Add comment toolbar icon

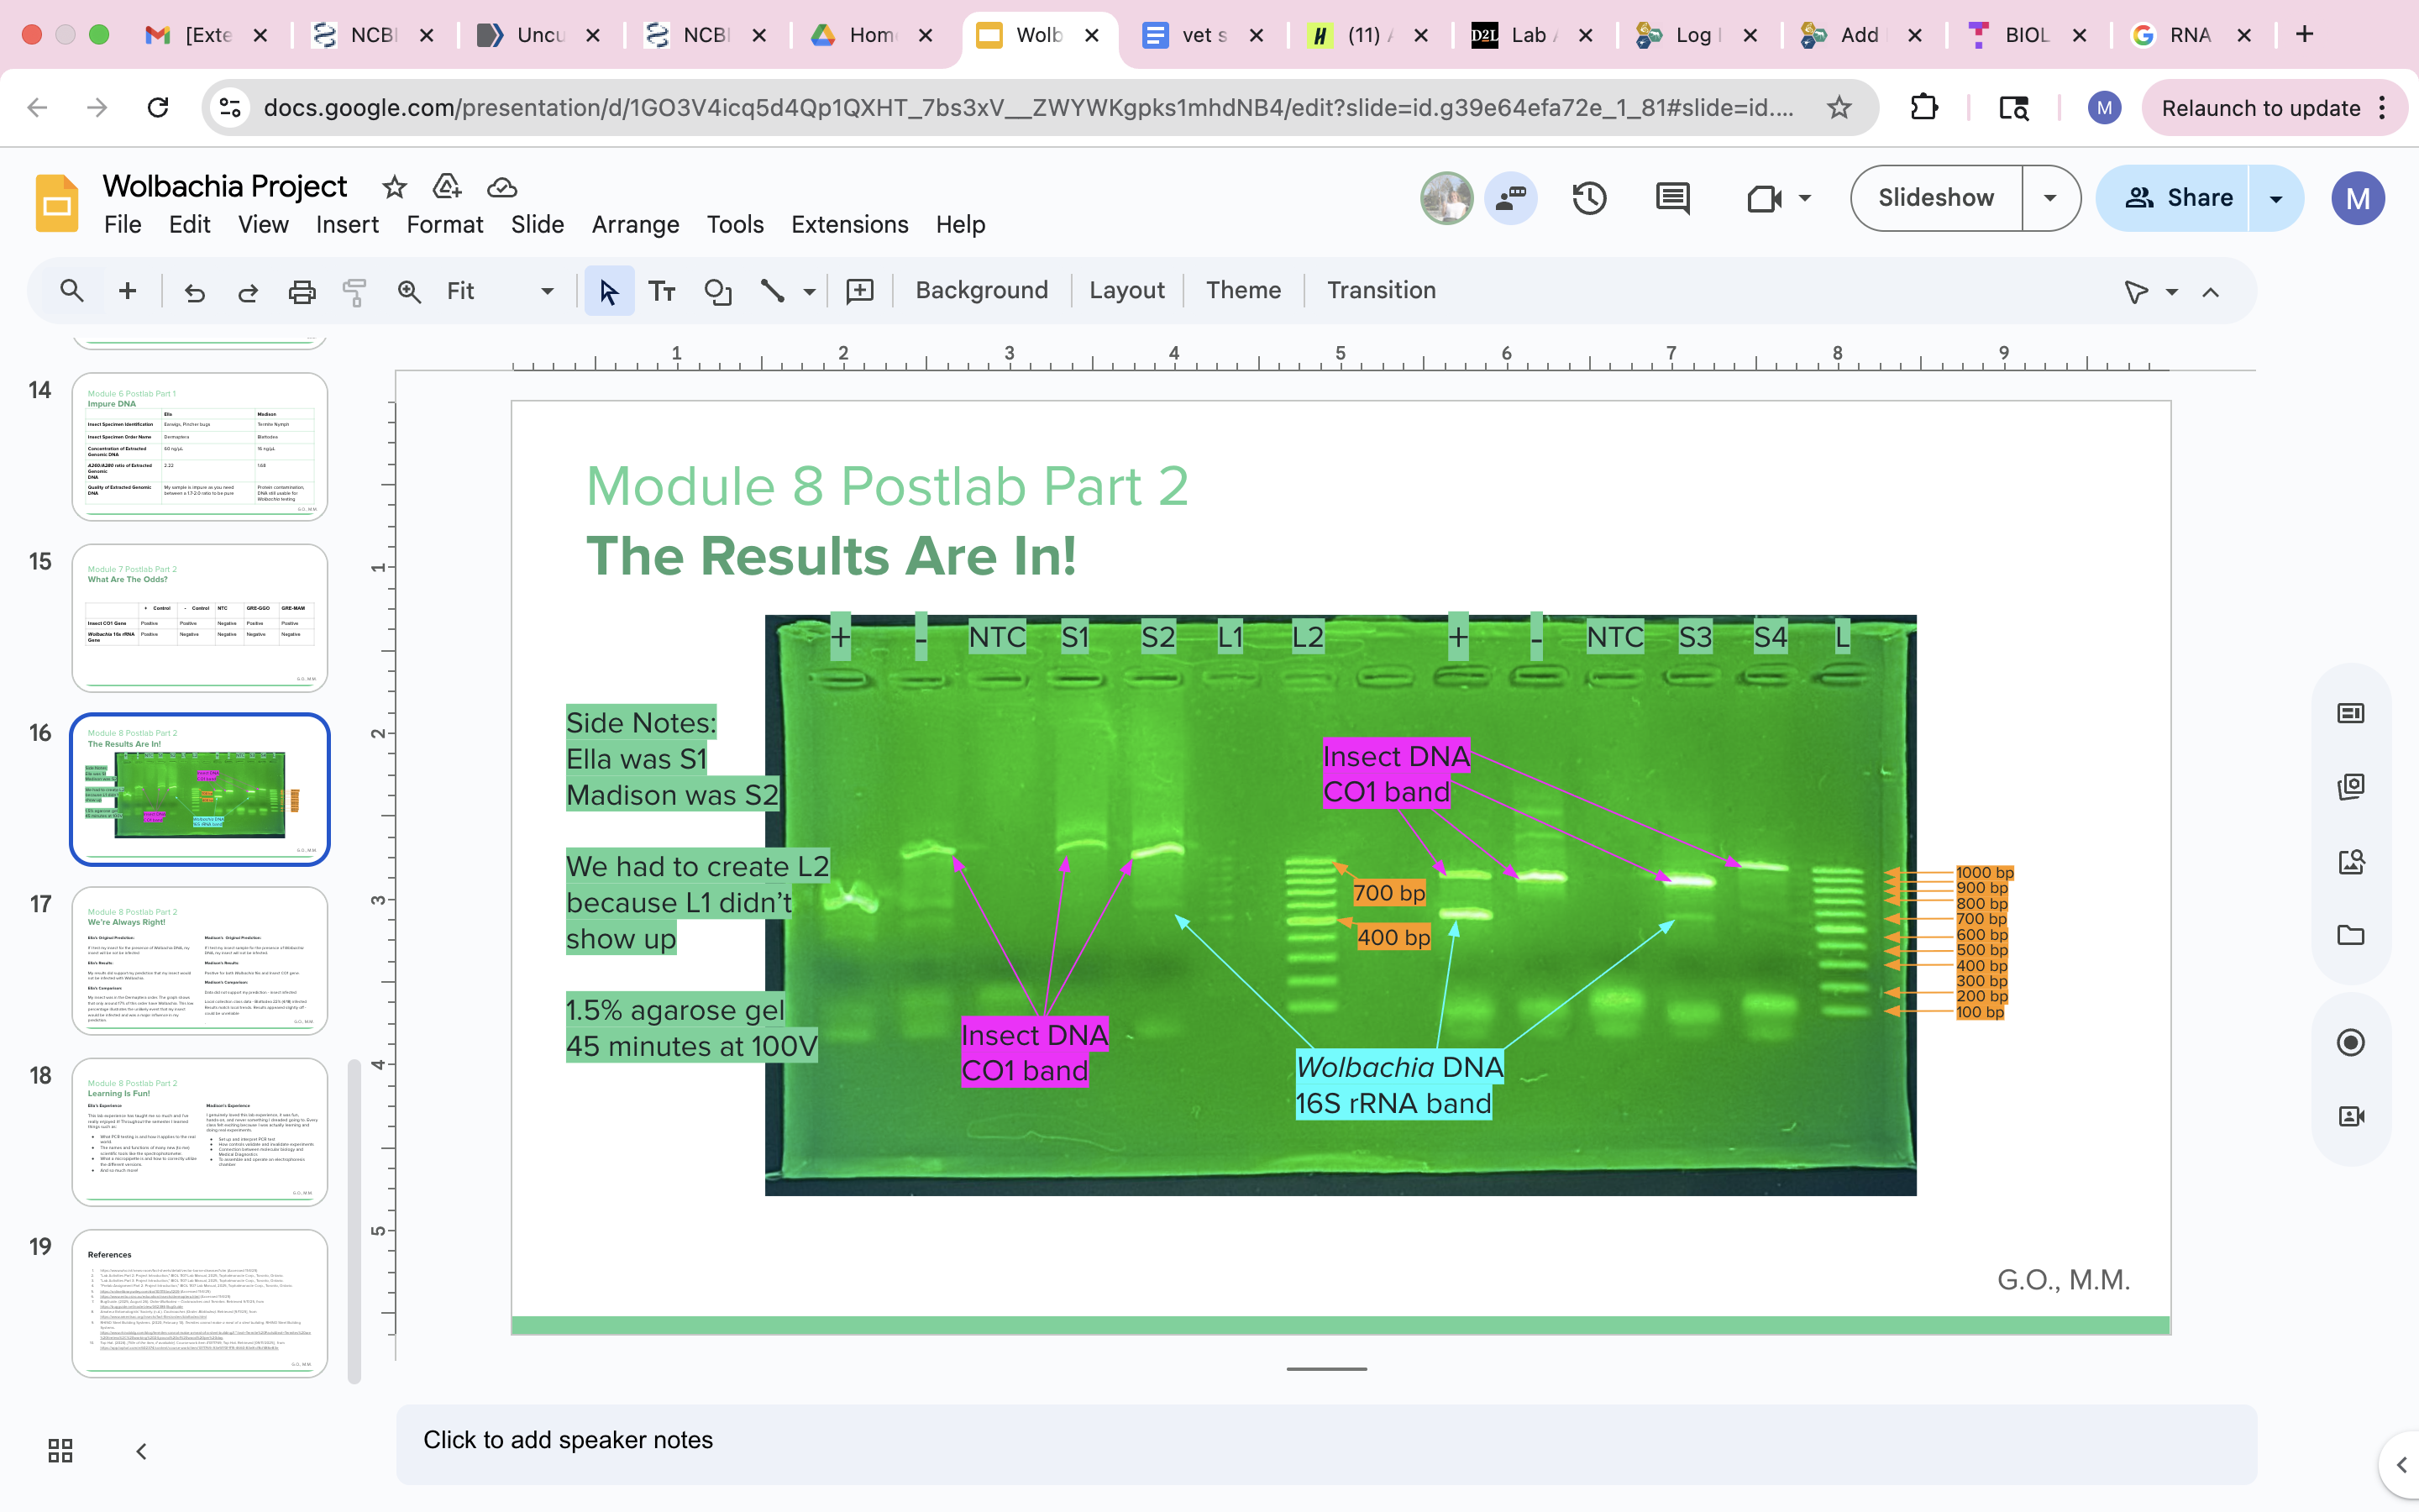point(859,291)
